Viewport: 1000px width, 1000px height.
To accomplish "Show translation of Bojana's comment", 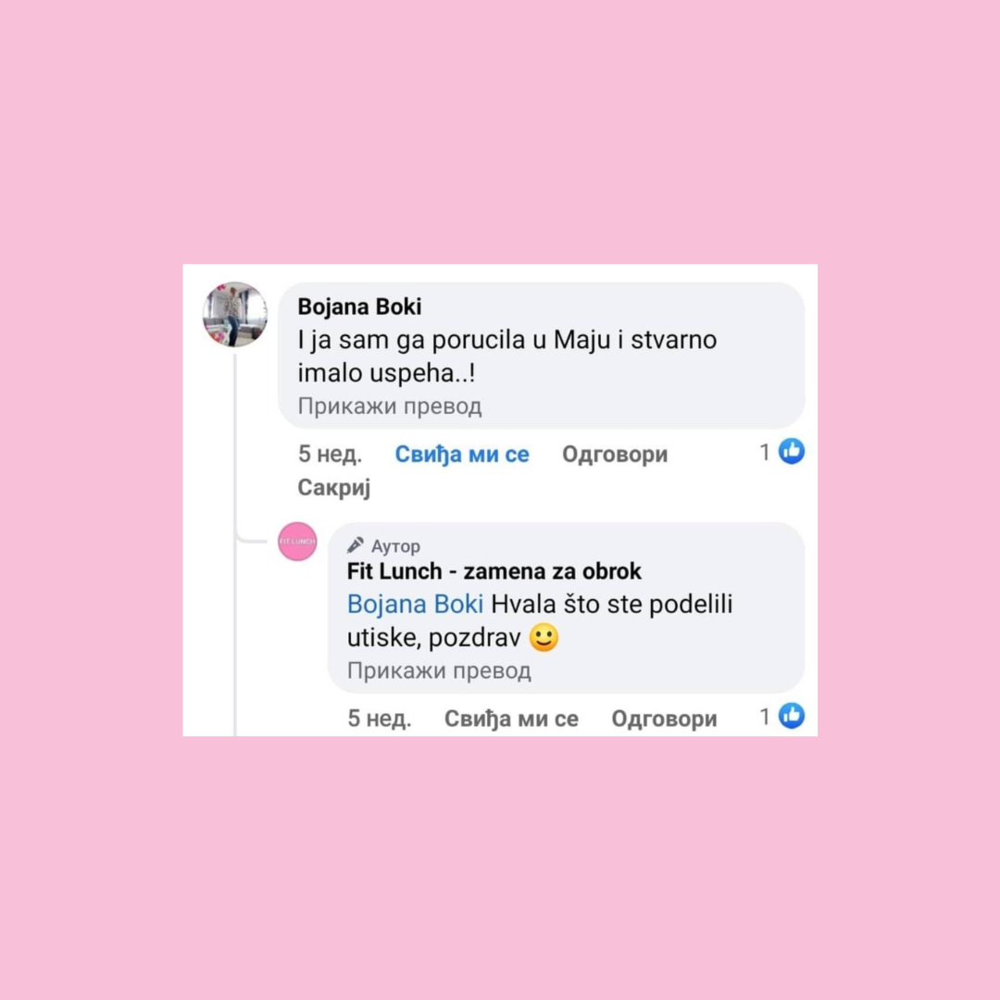I will point(390,406).
